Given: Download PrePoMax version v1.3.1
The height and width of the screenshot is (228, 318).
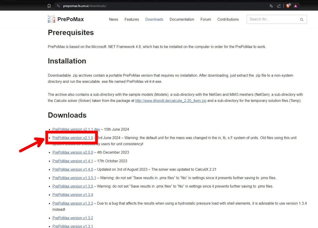Looking at the screenshot, I should 73,226.
